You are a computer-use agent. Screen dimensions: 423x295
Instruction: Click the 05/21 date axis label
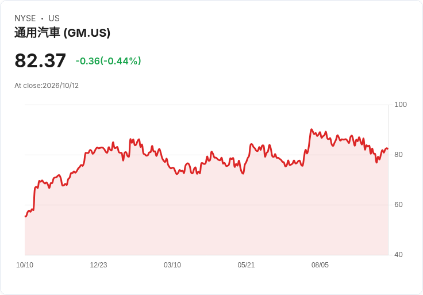pos(246,265)
